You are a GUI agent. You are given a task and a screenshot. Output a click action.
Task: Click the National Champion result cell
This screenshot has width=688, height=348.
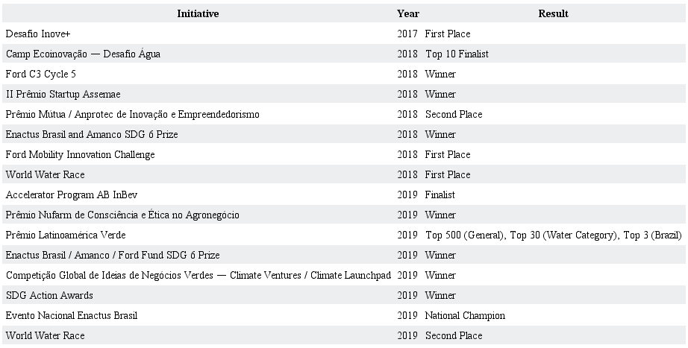click(x=465, y=315)
